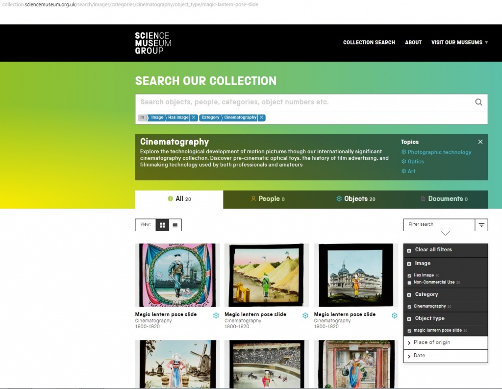The height and width of the screenshot is (389, 502).
Task: Click the Category filter section heading
Action: pyautogui.click(x=426, y=294)
